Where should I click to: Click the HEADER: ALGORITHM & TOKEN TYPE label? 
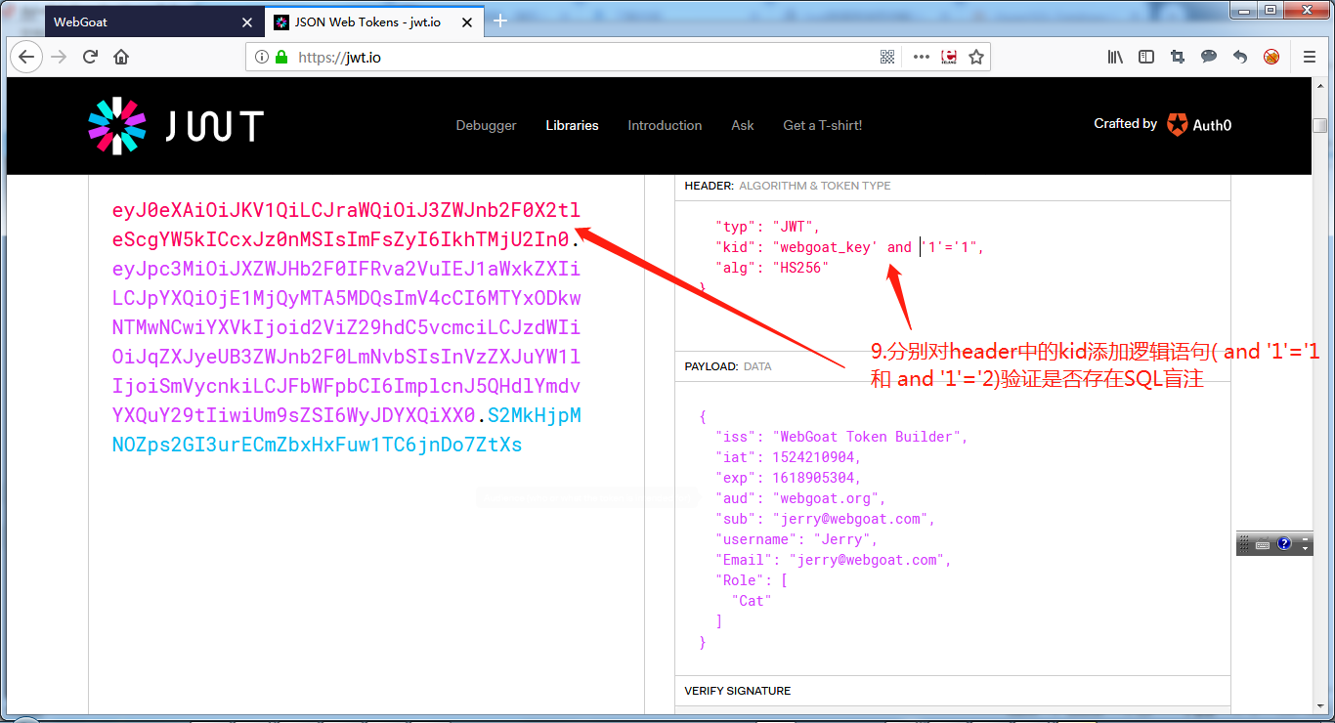tap(788, 186)
